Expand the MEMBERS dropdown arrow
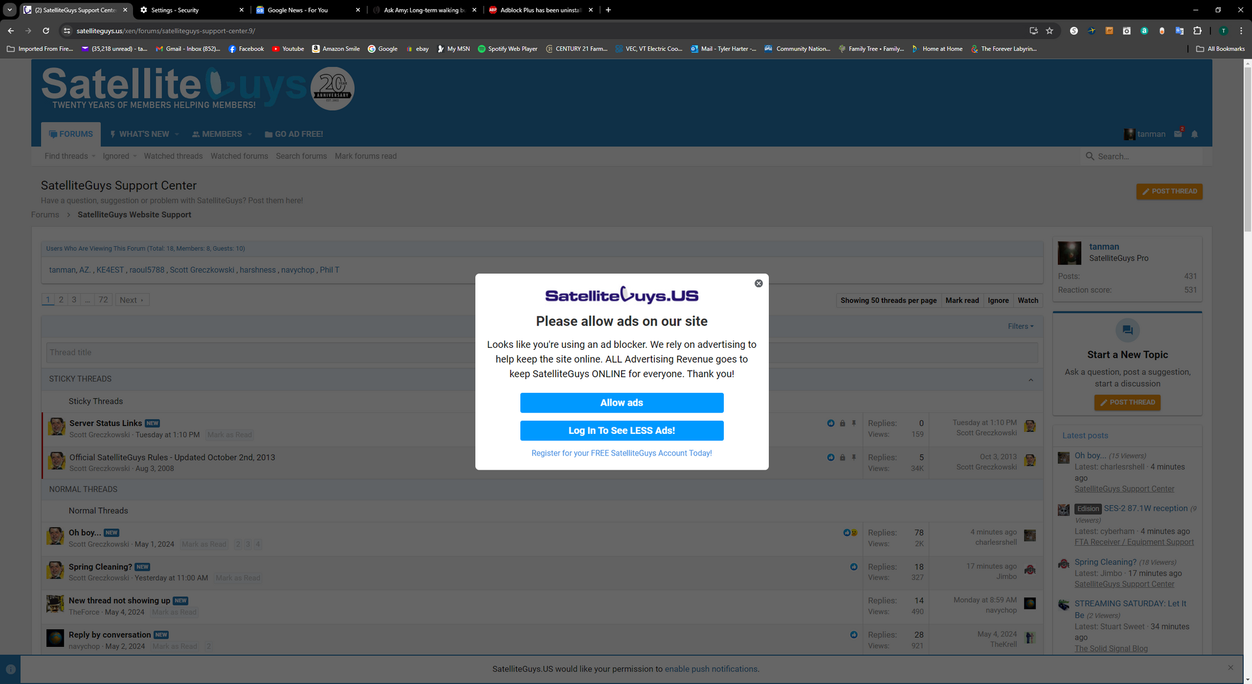 click(x=249, y=134)
